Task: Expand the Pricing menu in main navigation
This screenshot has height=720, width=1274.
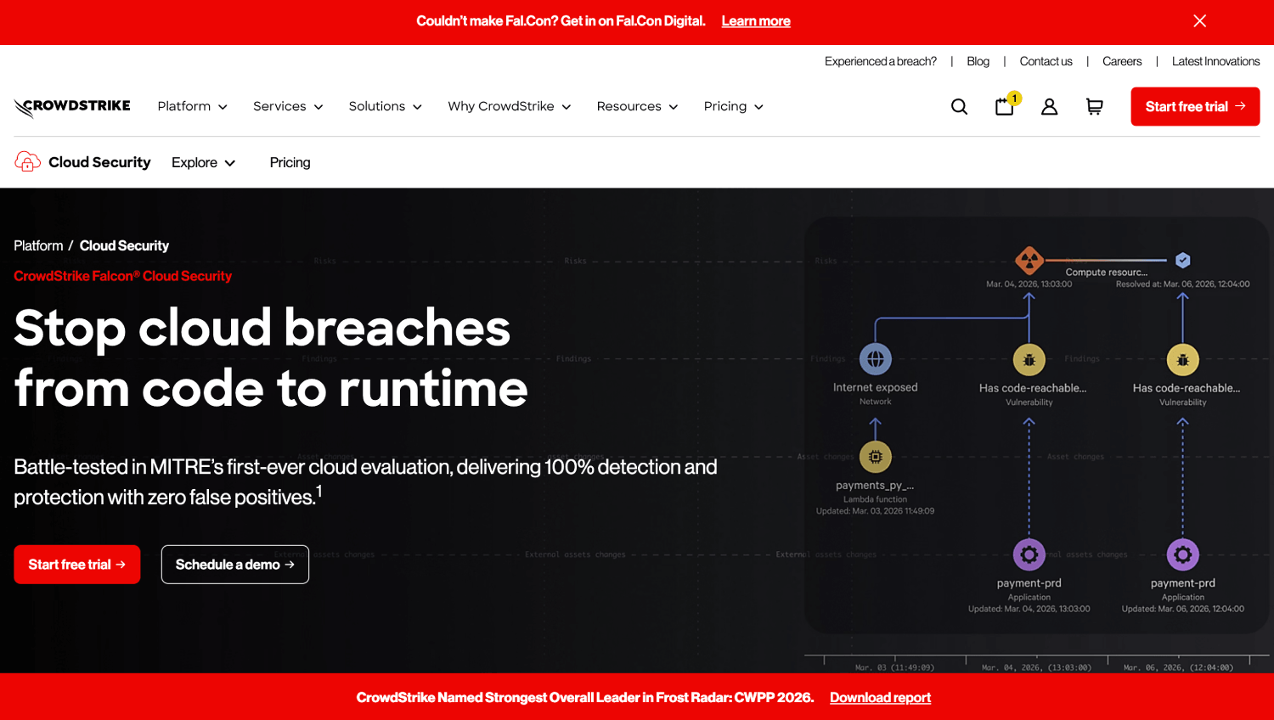Action: pos(734,106)
